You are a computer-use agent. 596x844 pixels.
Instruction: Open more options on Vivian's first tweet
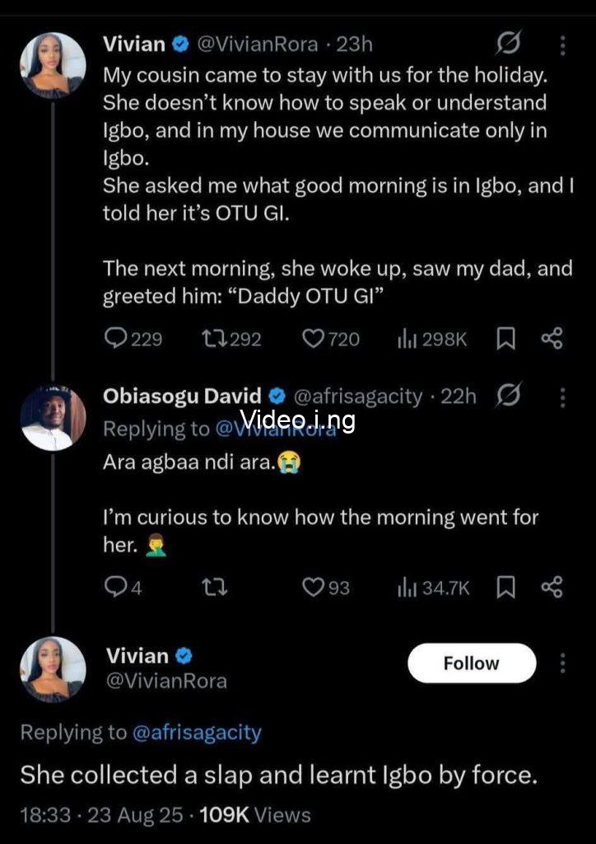point(562,45)
